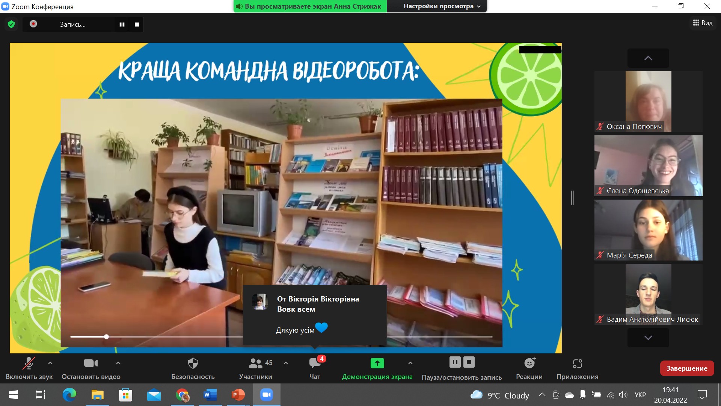
Task: Click the green encryption shield icon
Action: pos(11,24)
